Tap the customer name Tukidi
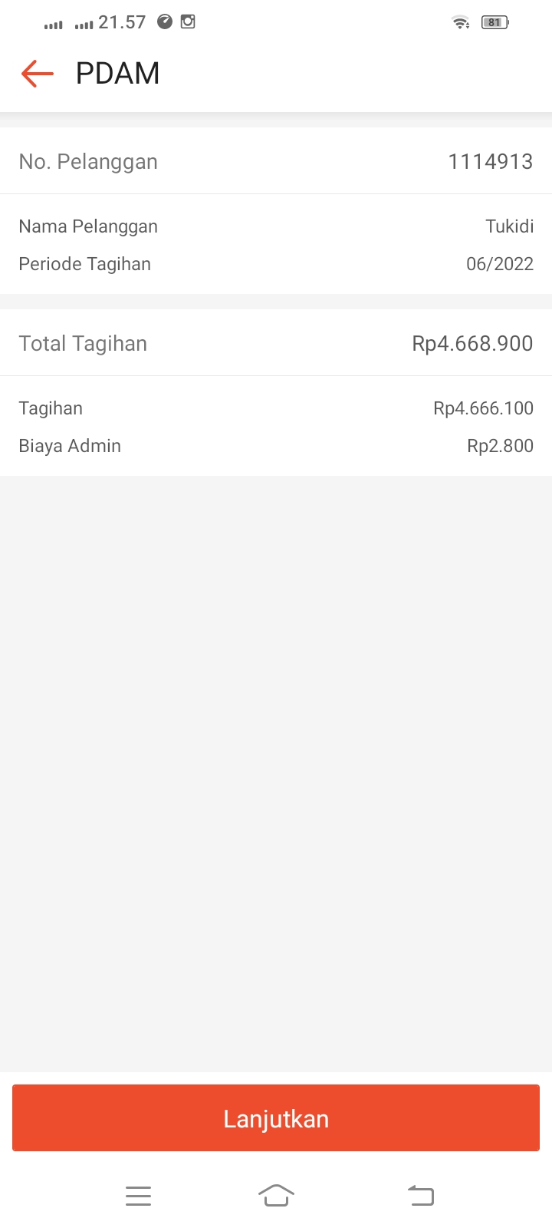 point(509,226)
